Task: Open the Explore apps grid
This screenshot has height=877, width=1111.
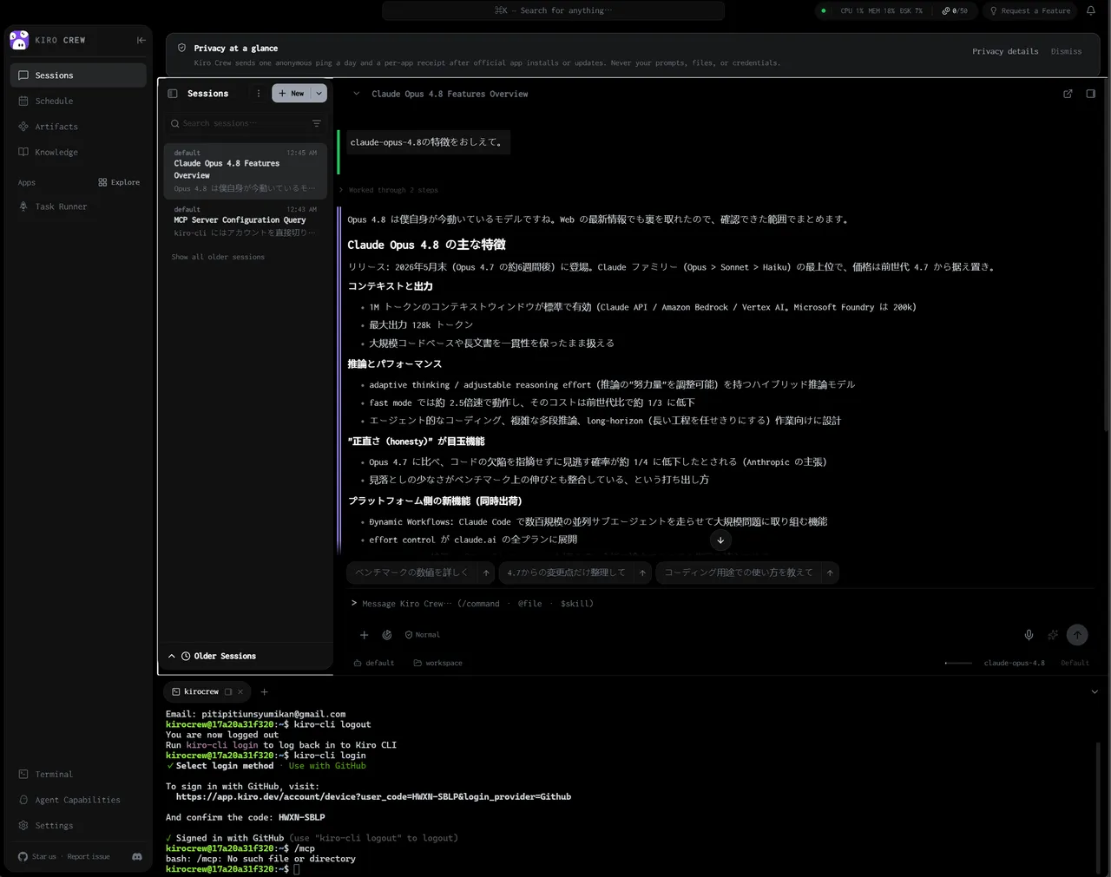Action: tap(119, 182)
